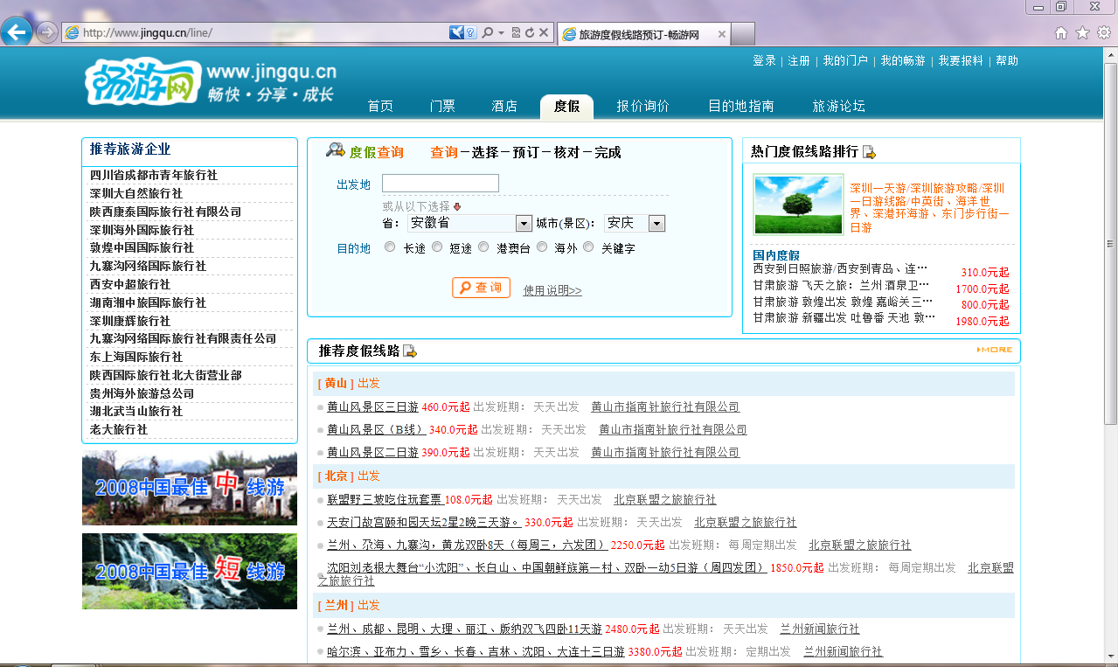Click the MORE arrow in 推荐度假线路
Screen dimensions: 1118x667
click(995, 350)
